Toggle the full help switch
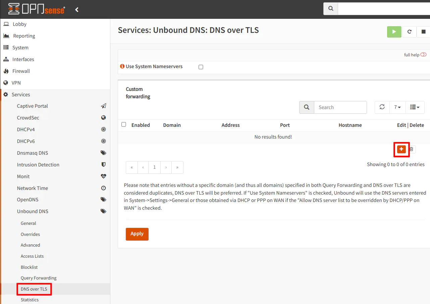 (x=423, y=55)
